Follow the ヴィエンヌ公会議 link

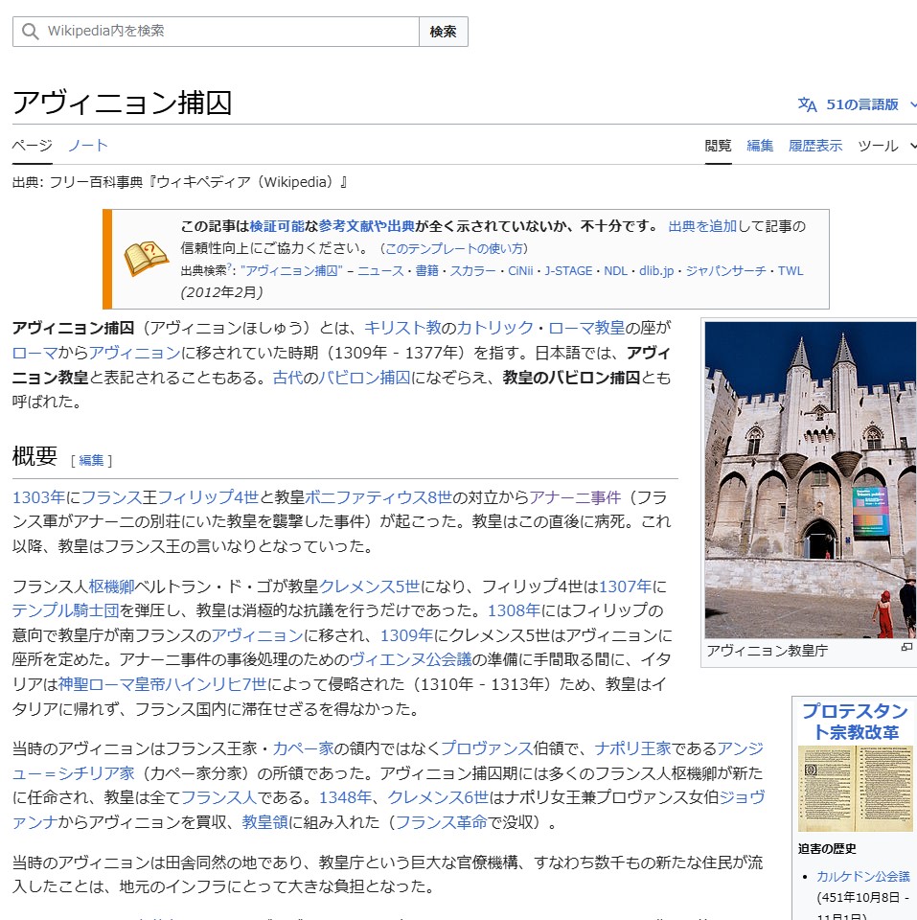411,659
